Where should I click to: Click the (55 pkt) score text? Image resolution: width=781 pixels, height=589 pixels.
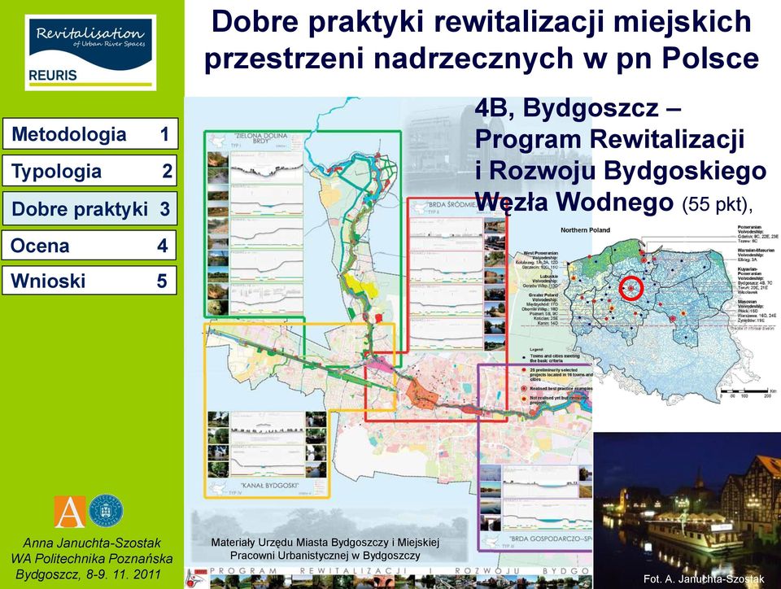tap(717, 203)
